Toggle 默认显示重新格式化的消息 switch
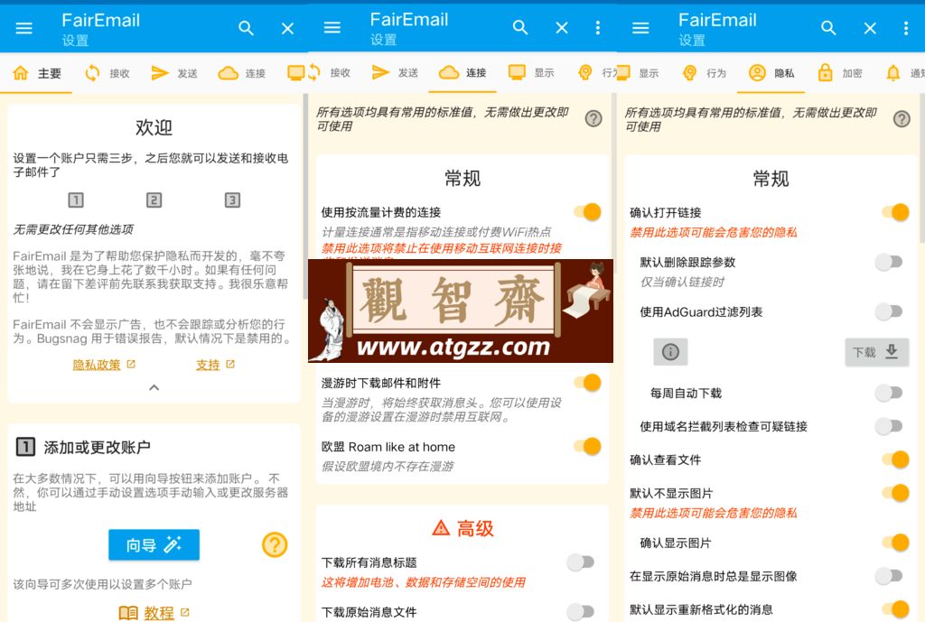Screen dimensions: 925x622 click(x=896, y=609)
